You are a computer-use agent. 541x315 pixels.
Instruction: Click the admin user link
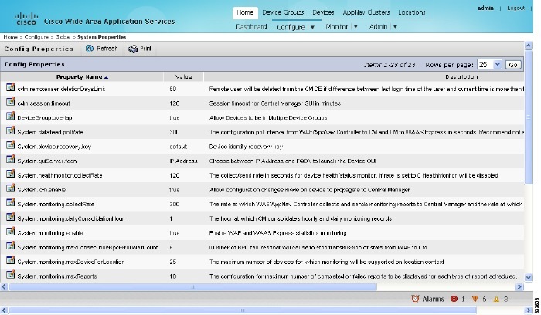[485, 8]
